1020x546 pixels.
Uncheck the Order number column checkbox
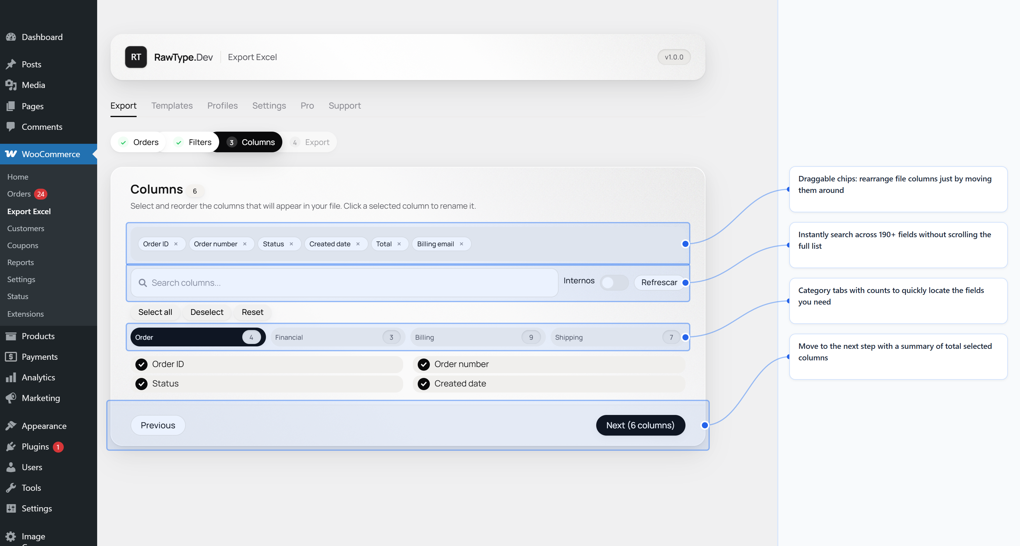point(424,364)
